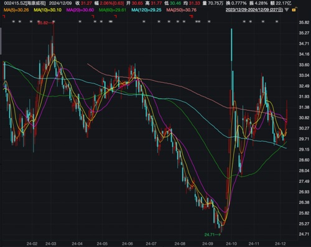311x247 pixels.
Task: Click the gray scrollbar handle on left edge
Action: (x=1, y=41)
